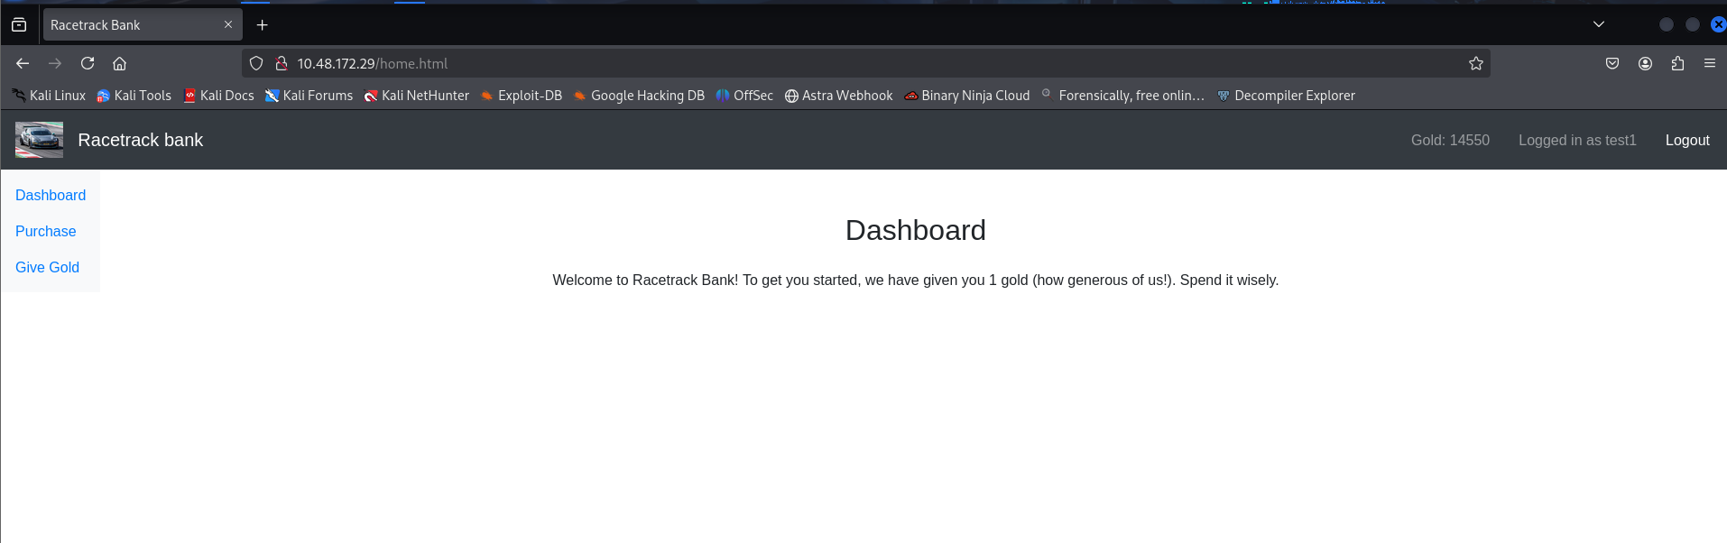Open the Give Gold page link

[x=47, y=267]
